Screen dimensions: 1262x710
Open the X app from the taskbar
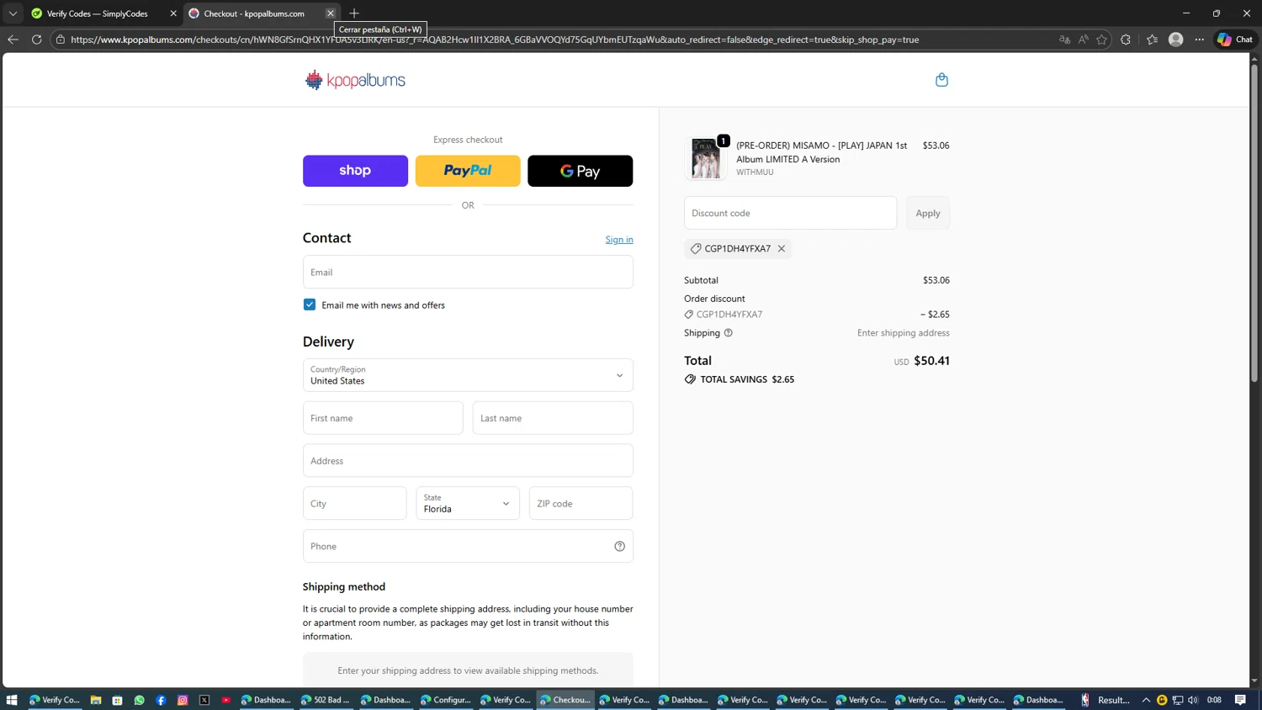(204, 700)
